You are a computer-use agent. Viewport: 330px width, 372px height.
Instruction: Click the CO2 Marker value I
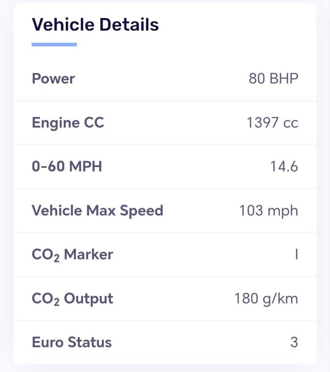pyautogui.click(x=296, y=255)
